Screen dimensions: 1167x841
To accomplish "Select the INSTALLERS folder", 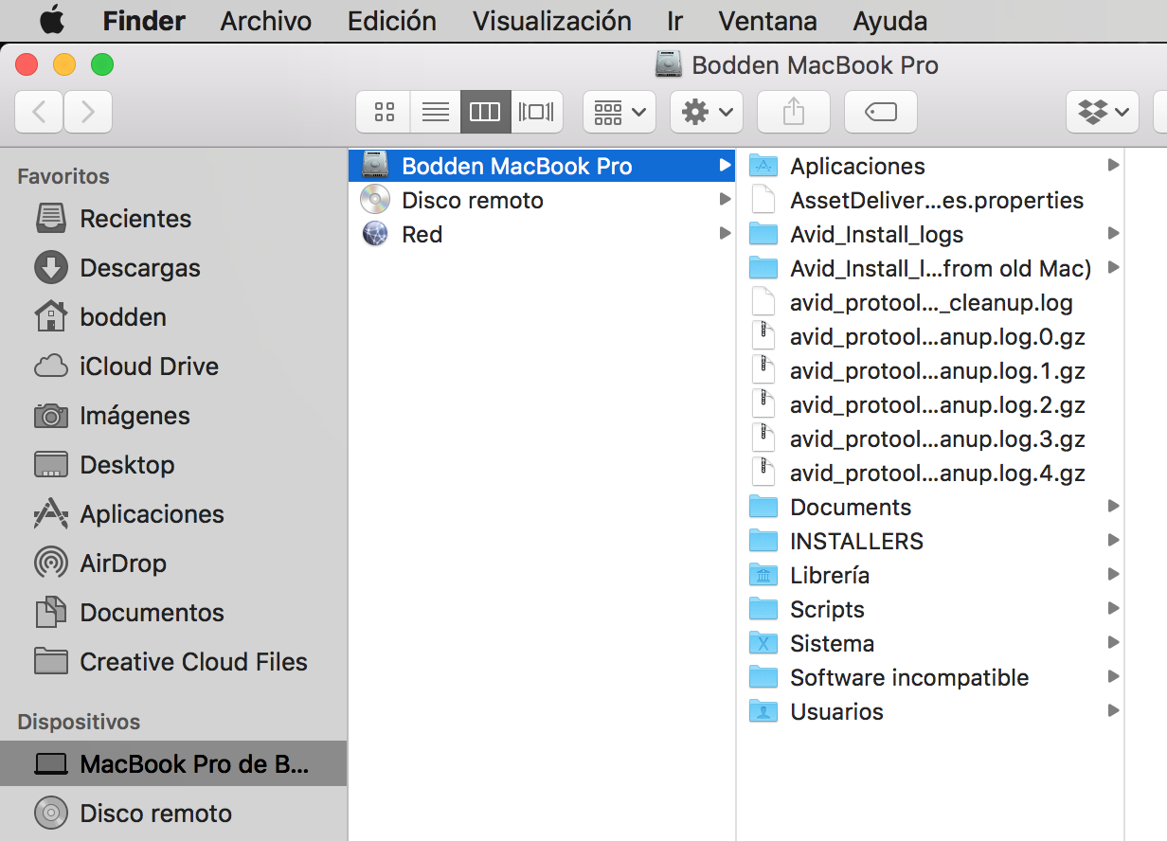I will pyautogui.click(x=931, y=541).
